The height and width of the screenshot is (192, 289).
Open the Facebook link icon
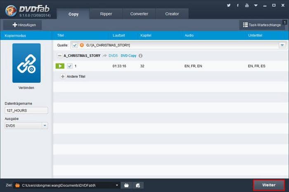click(x=238, y=5)
